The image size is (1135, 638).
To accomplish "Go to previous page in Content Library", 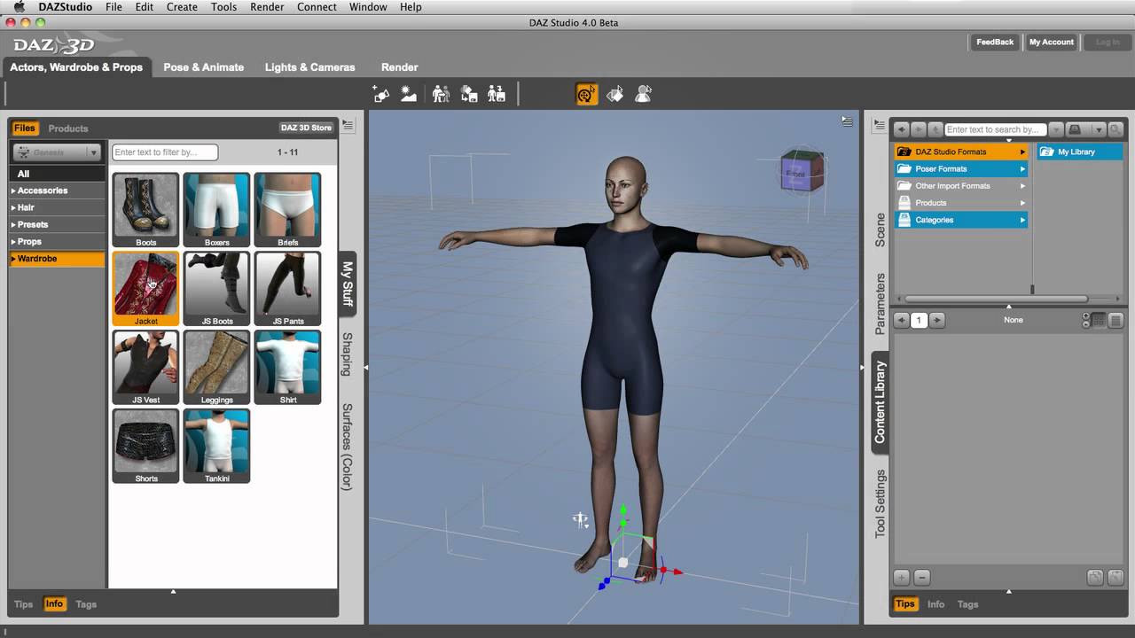I will click(902, 320).
